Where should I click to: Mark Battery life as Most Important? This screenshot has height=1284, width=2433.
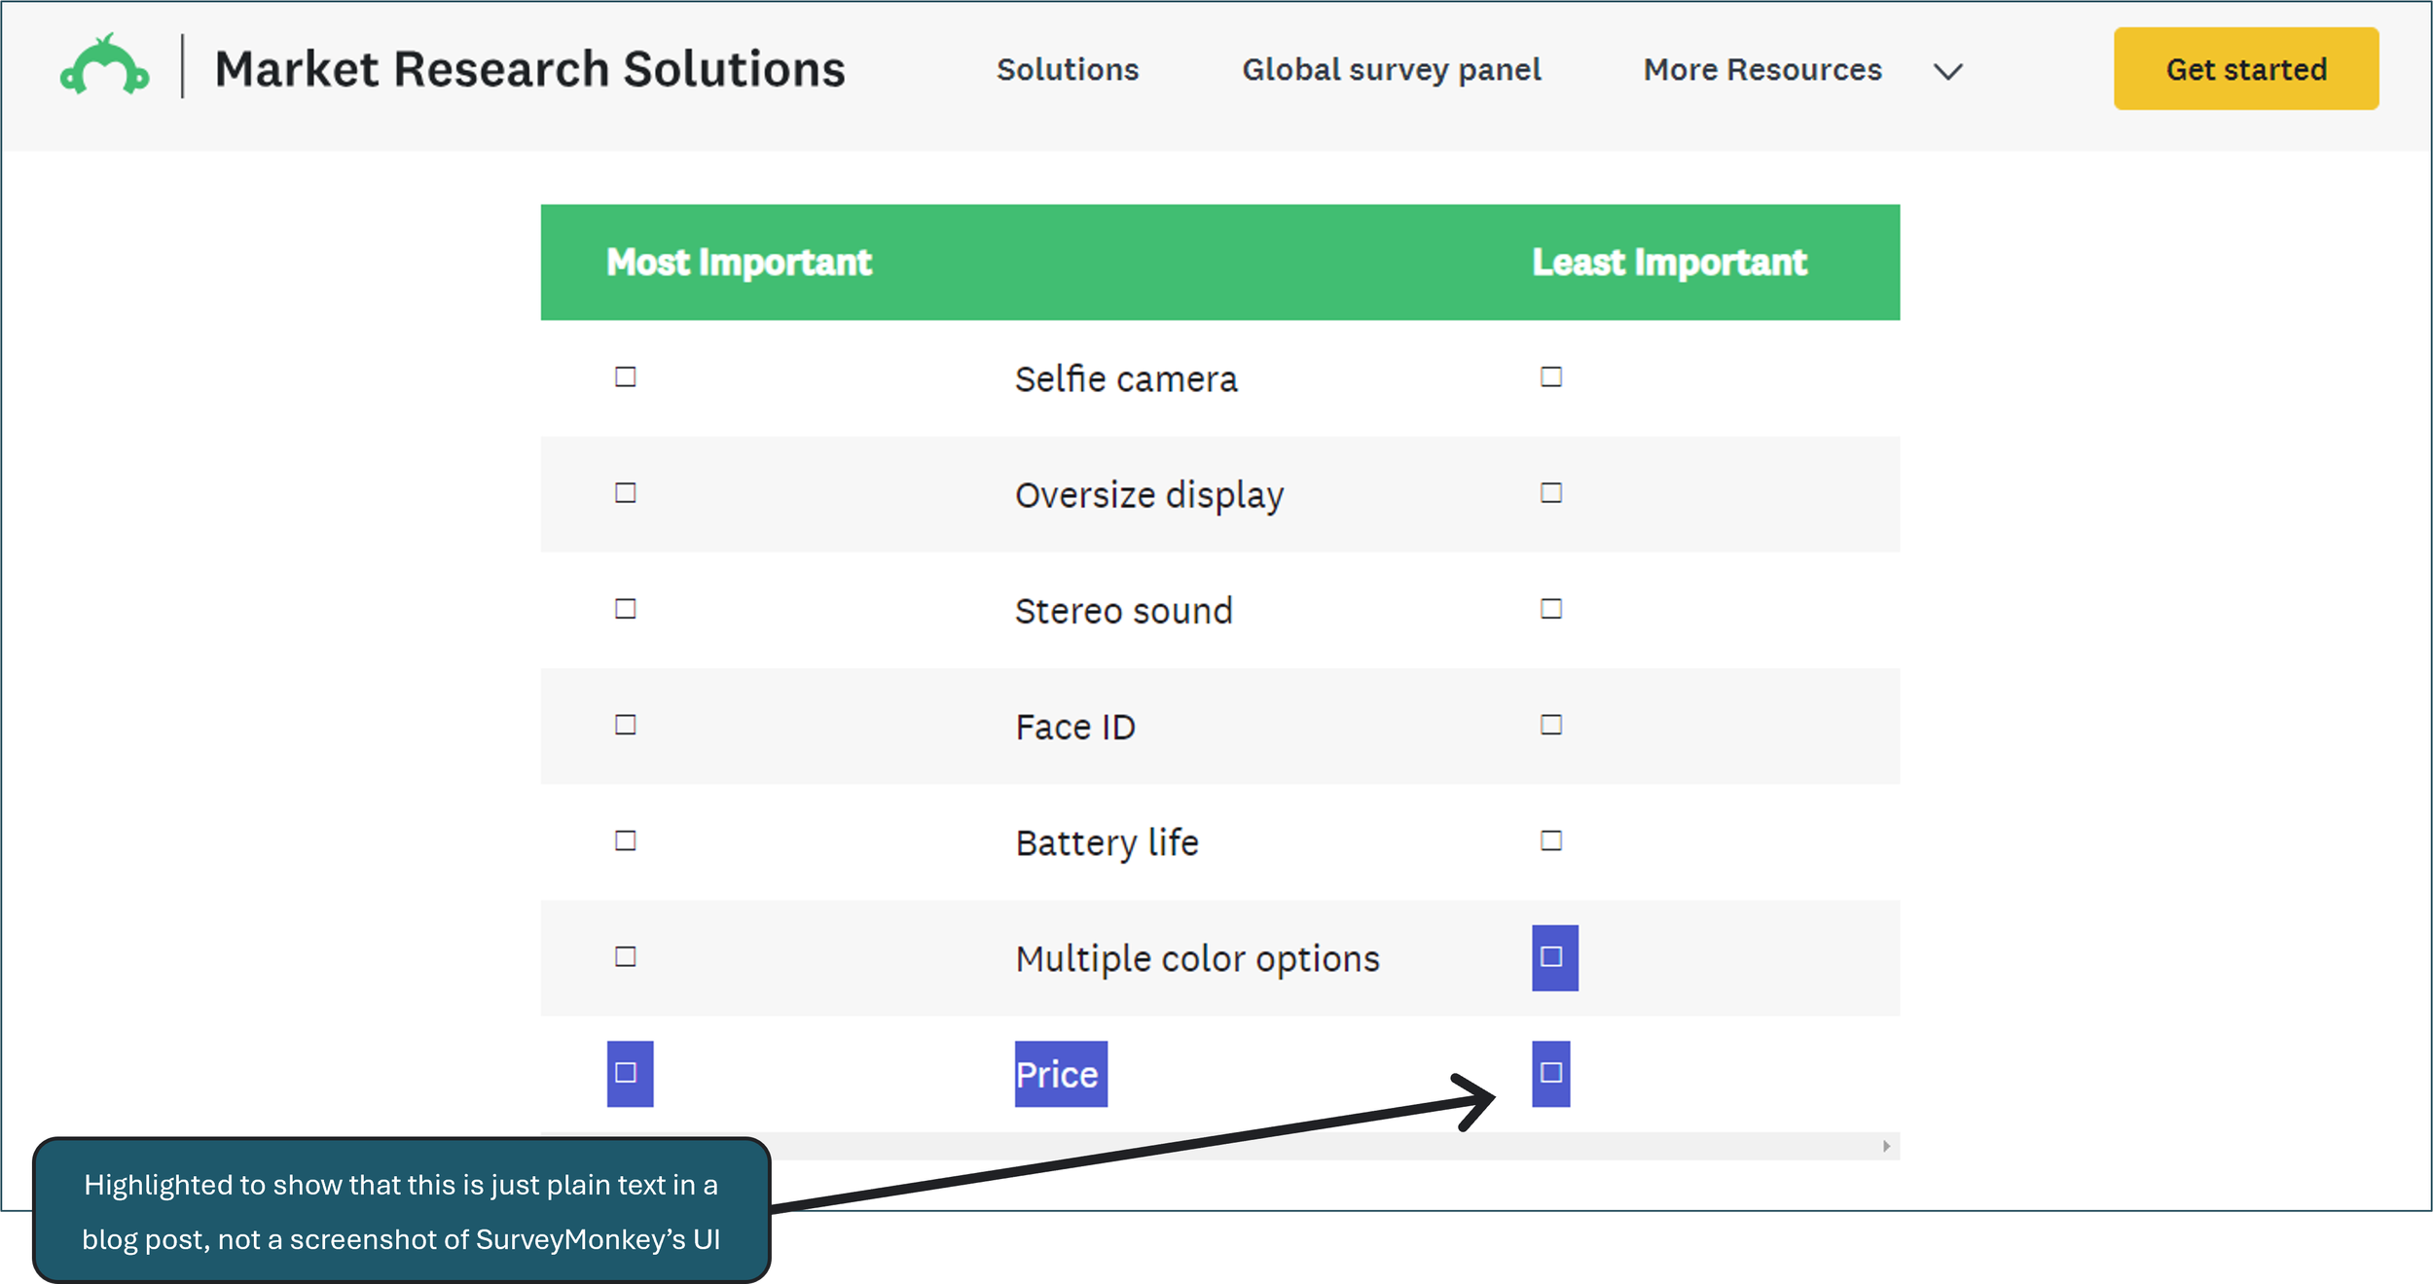coord(624,840)
